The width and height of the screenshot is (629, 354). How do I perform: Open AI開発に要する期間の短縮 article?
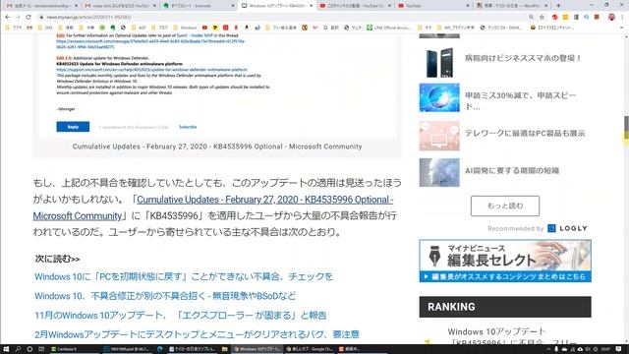(x=512, y=170)
